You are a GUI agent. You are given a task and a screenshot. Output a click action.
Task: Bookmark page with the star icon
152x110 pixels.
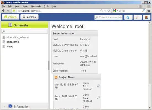(x=102, y=11)
